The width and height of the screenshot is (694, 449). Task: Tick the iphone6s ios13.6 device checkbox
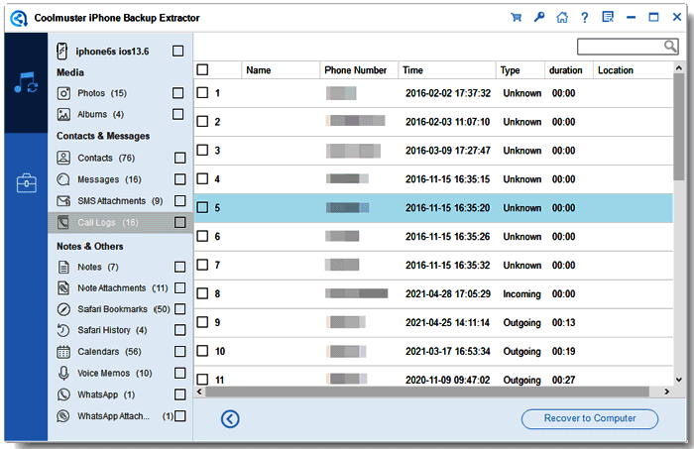click(x=177, y=51)
